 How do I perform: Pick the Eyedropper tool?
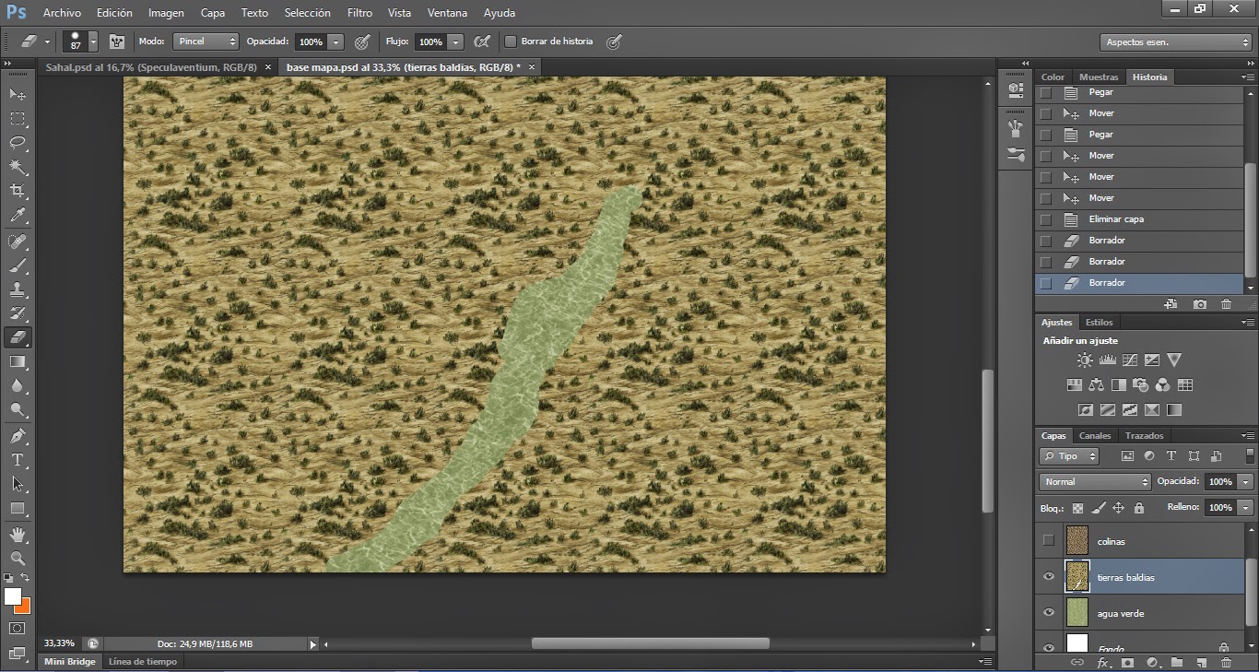click(x=18, y=216)
